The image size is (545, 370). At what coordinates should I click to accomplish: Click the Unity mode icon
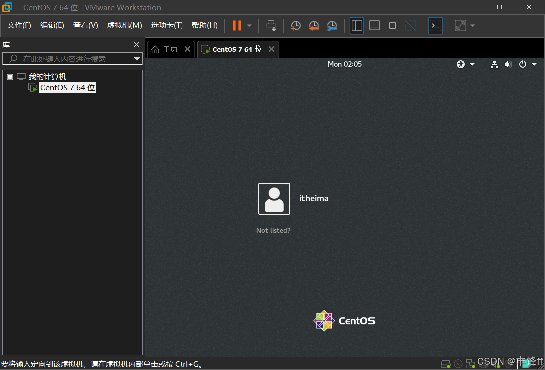[411, 26]
